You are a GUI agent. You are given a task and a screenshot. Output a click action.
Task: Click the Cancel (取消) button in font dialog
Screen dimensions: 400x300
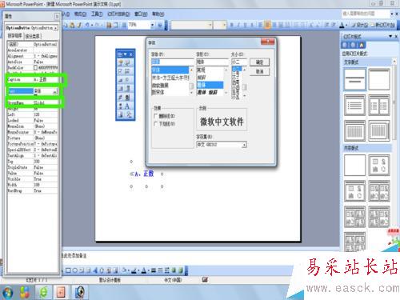tap(259, 72)
